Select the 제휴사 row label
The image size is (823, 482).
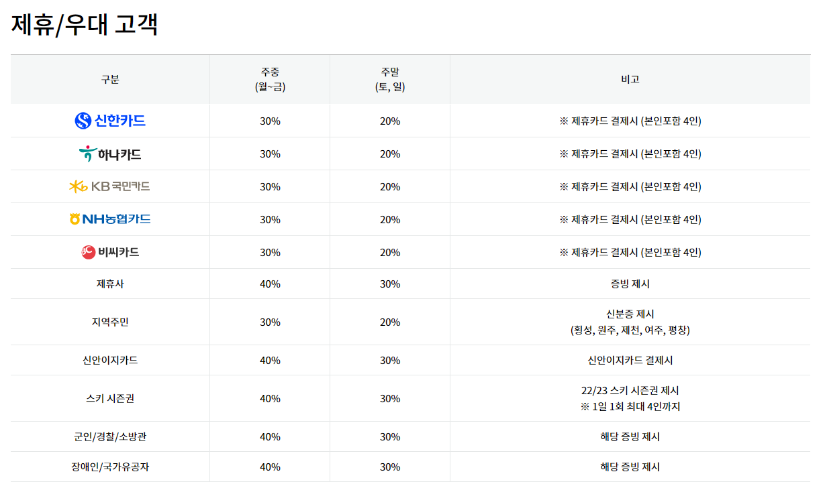coord(110,284)
